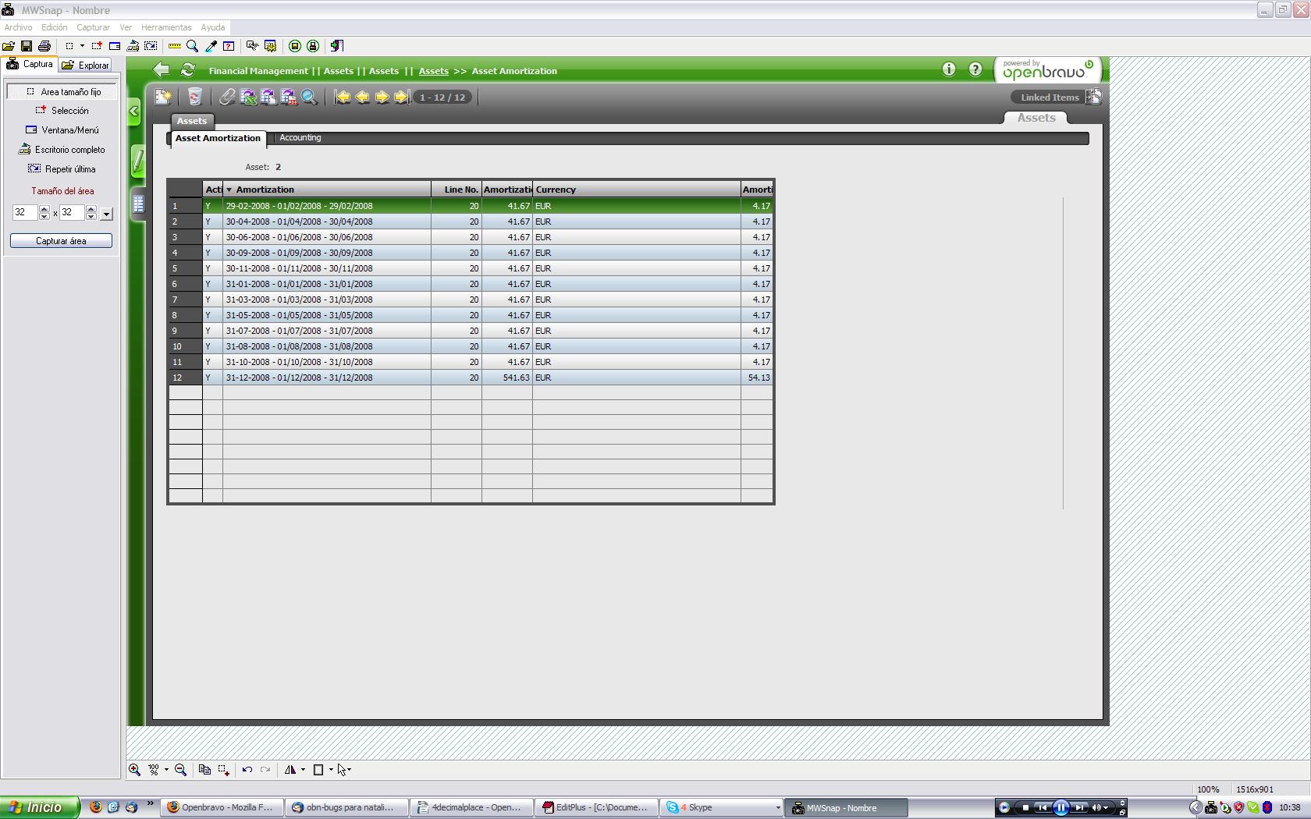Go to the last record arrow
1311x819 pixels.
tap(402, 97)
